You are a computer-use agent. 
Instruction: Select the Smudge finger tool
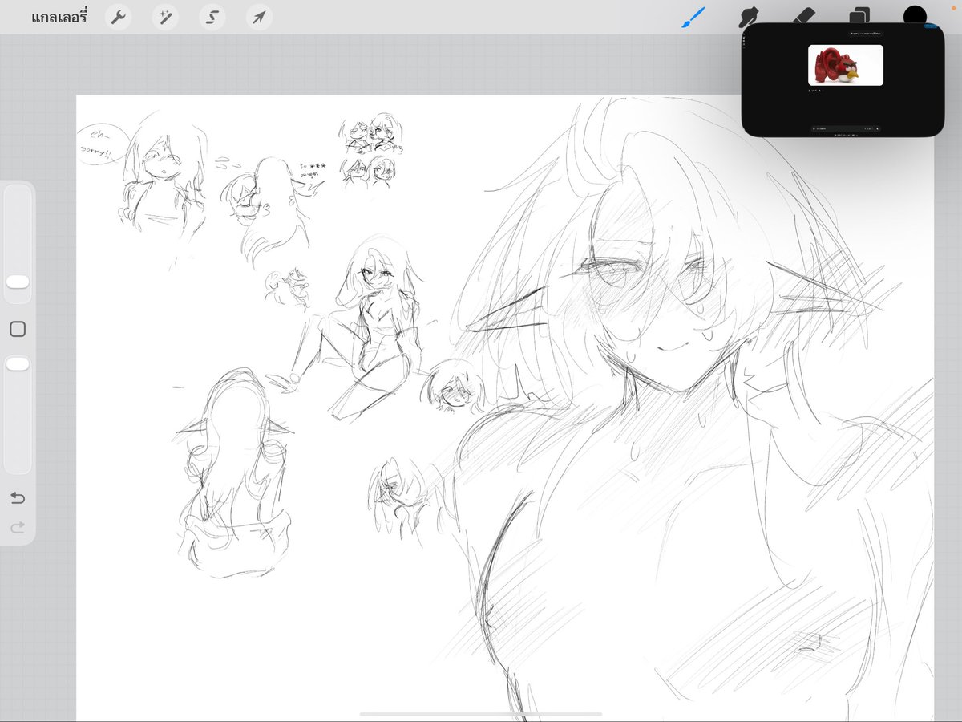749,16
